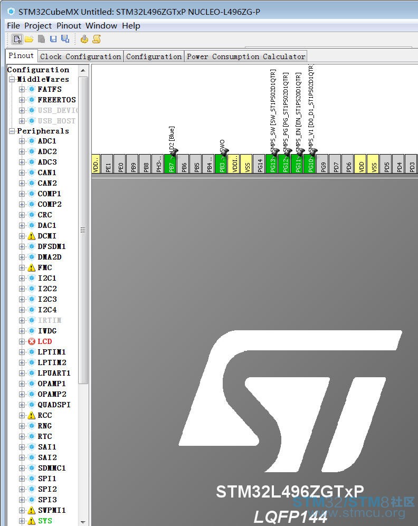Open the Project menu

tap(38, 26)
